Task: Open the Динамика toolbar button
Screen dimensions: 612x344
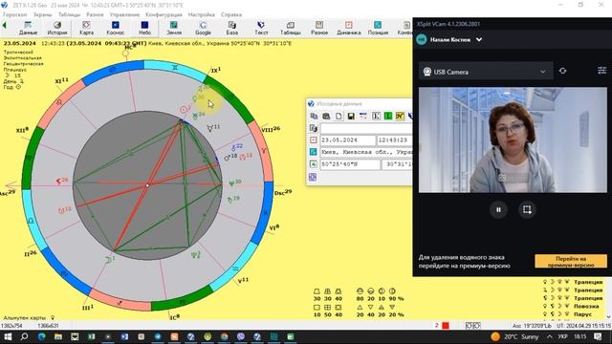Action: (x=348, y=29)
